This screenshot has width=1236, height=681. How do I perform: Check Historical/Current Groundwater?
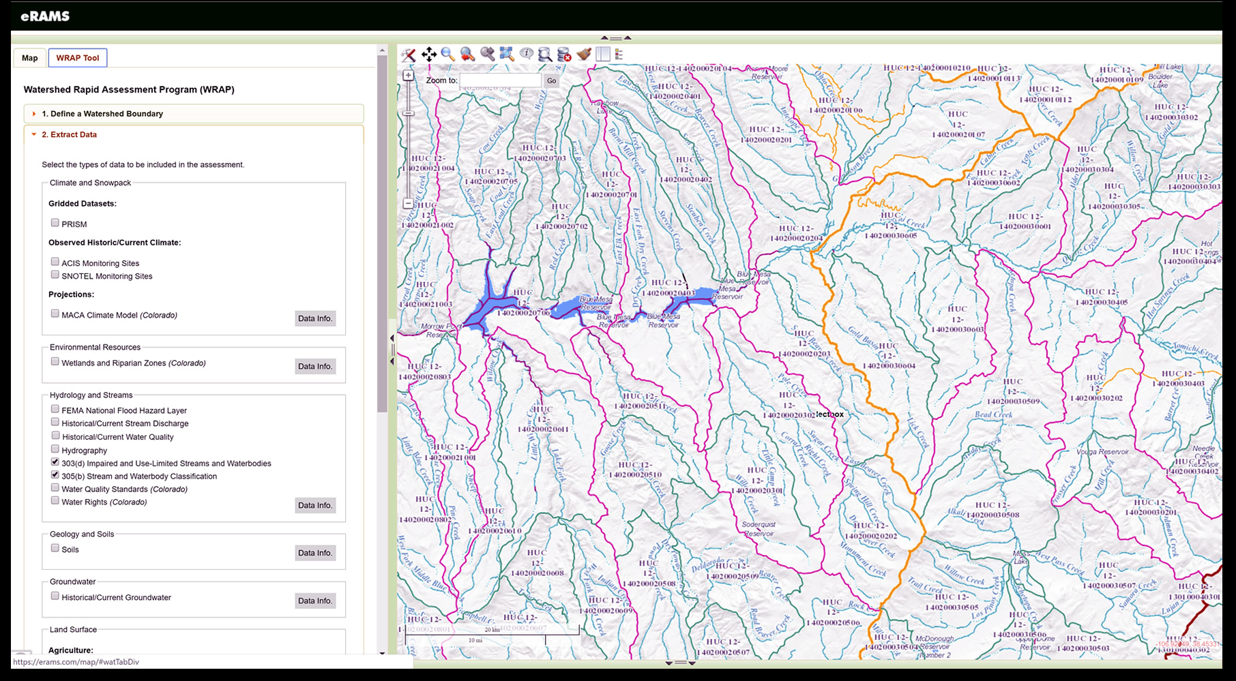tap(55, 596)
